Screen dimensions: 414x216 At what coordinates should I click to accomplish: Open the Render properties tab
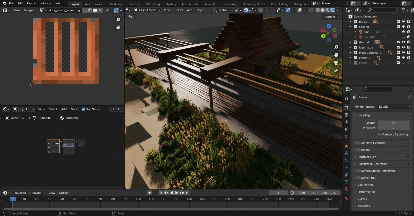[346, 107]
